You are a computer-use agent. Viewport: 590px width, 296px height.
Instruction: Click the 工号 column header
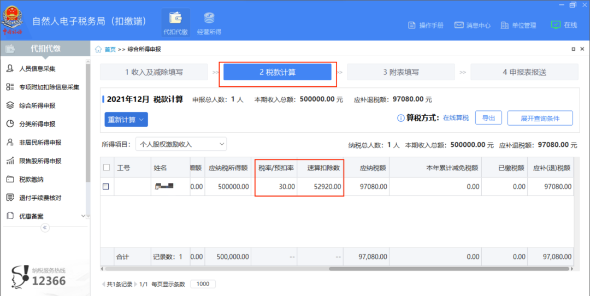pyautogui.click(x=132, y=168)
